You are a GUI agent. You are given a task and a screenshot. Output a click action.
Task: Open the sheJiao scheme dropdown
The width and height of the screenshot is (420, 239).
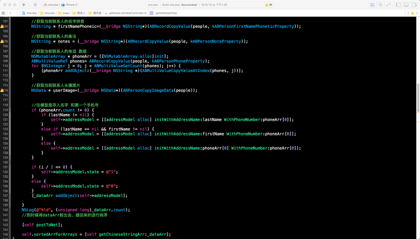(x=50, y=4)
